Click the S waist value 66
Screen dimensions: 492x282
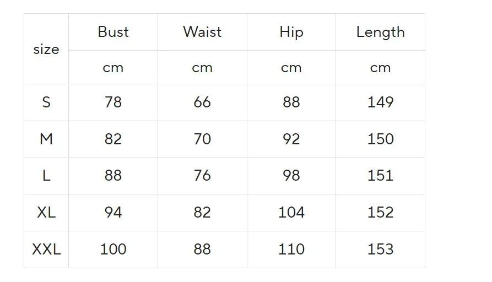pos(202,102)
